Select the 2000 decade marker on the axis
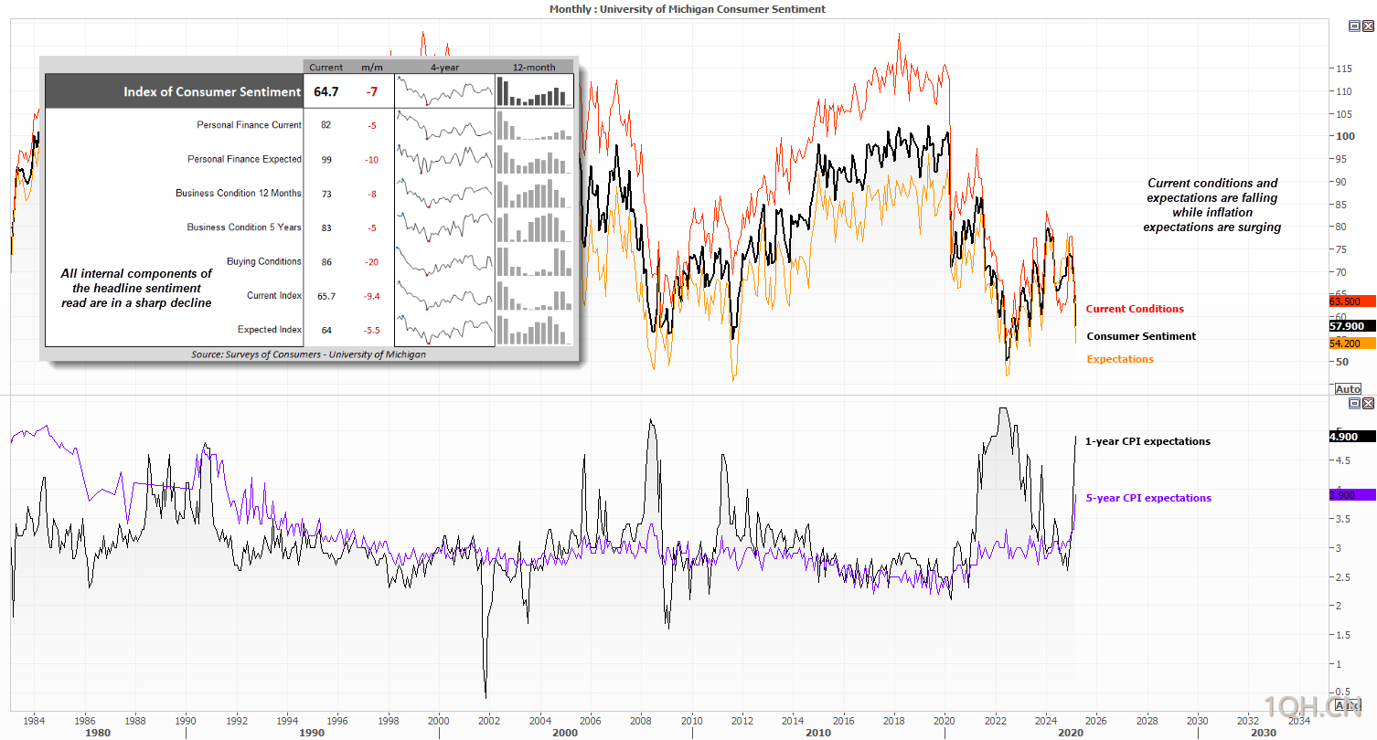1377x740 pixels. point(565,733)
